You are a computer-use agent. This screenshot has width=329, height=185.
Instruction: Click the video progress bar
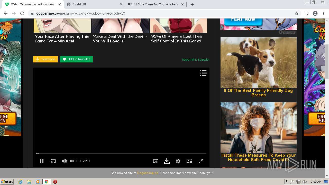pyautogui.click(x=121, y=153)
